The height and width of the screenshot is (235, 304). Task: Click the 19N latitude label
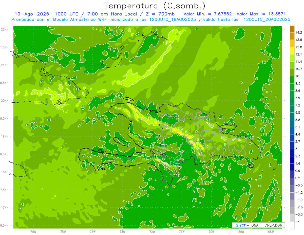pos(4,136)
